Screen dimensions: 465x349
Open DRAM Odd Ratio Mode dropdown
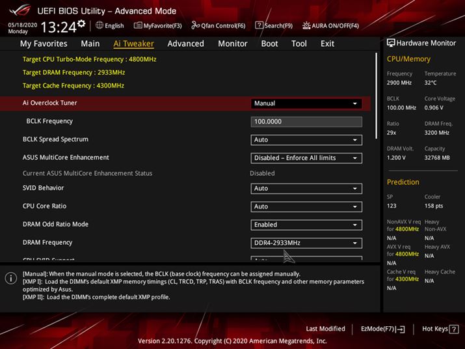coord(306,225)
